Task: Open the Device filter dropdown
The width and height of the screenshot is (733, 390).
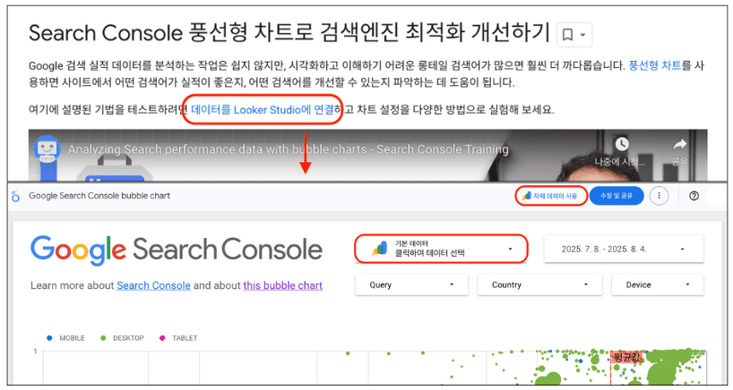Action: click(x=657, y=285)
